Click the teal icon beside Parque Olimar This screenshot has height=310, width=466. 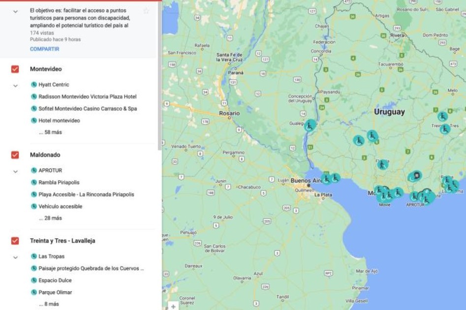pyautogui.click(x=34, y=292)
